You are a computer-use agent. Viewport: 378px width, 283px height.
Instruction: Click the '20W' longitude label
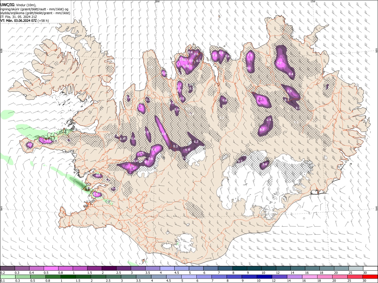[157, 1]
